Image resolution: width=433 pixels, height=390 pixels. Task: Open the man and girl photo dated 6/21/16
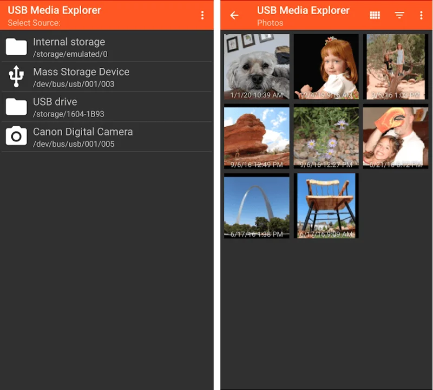(396, 136)
